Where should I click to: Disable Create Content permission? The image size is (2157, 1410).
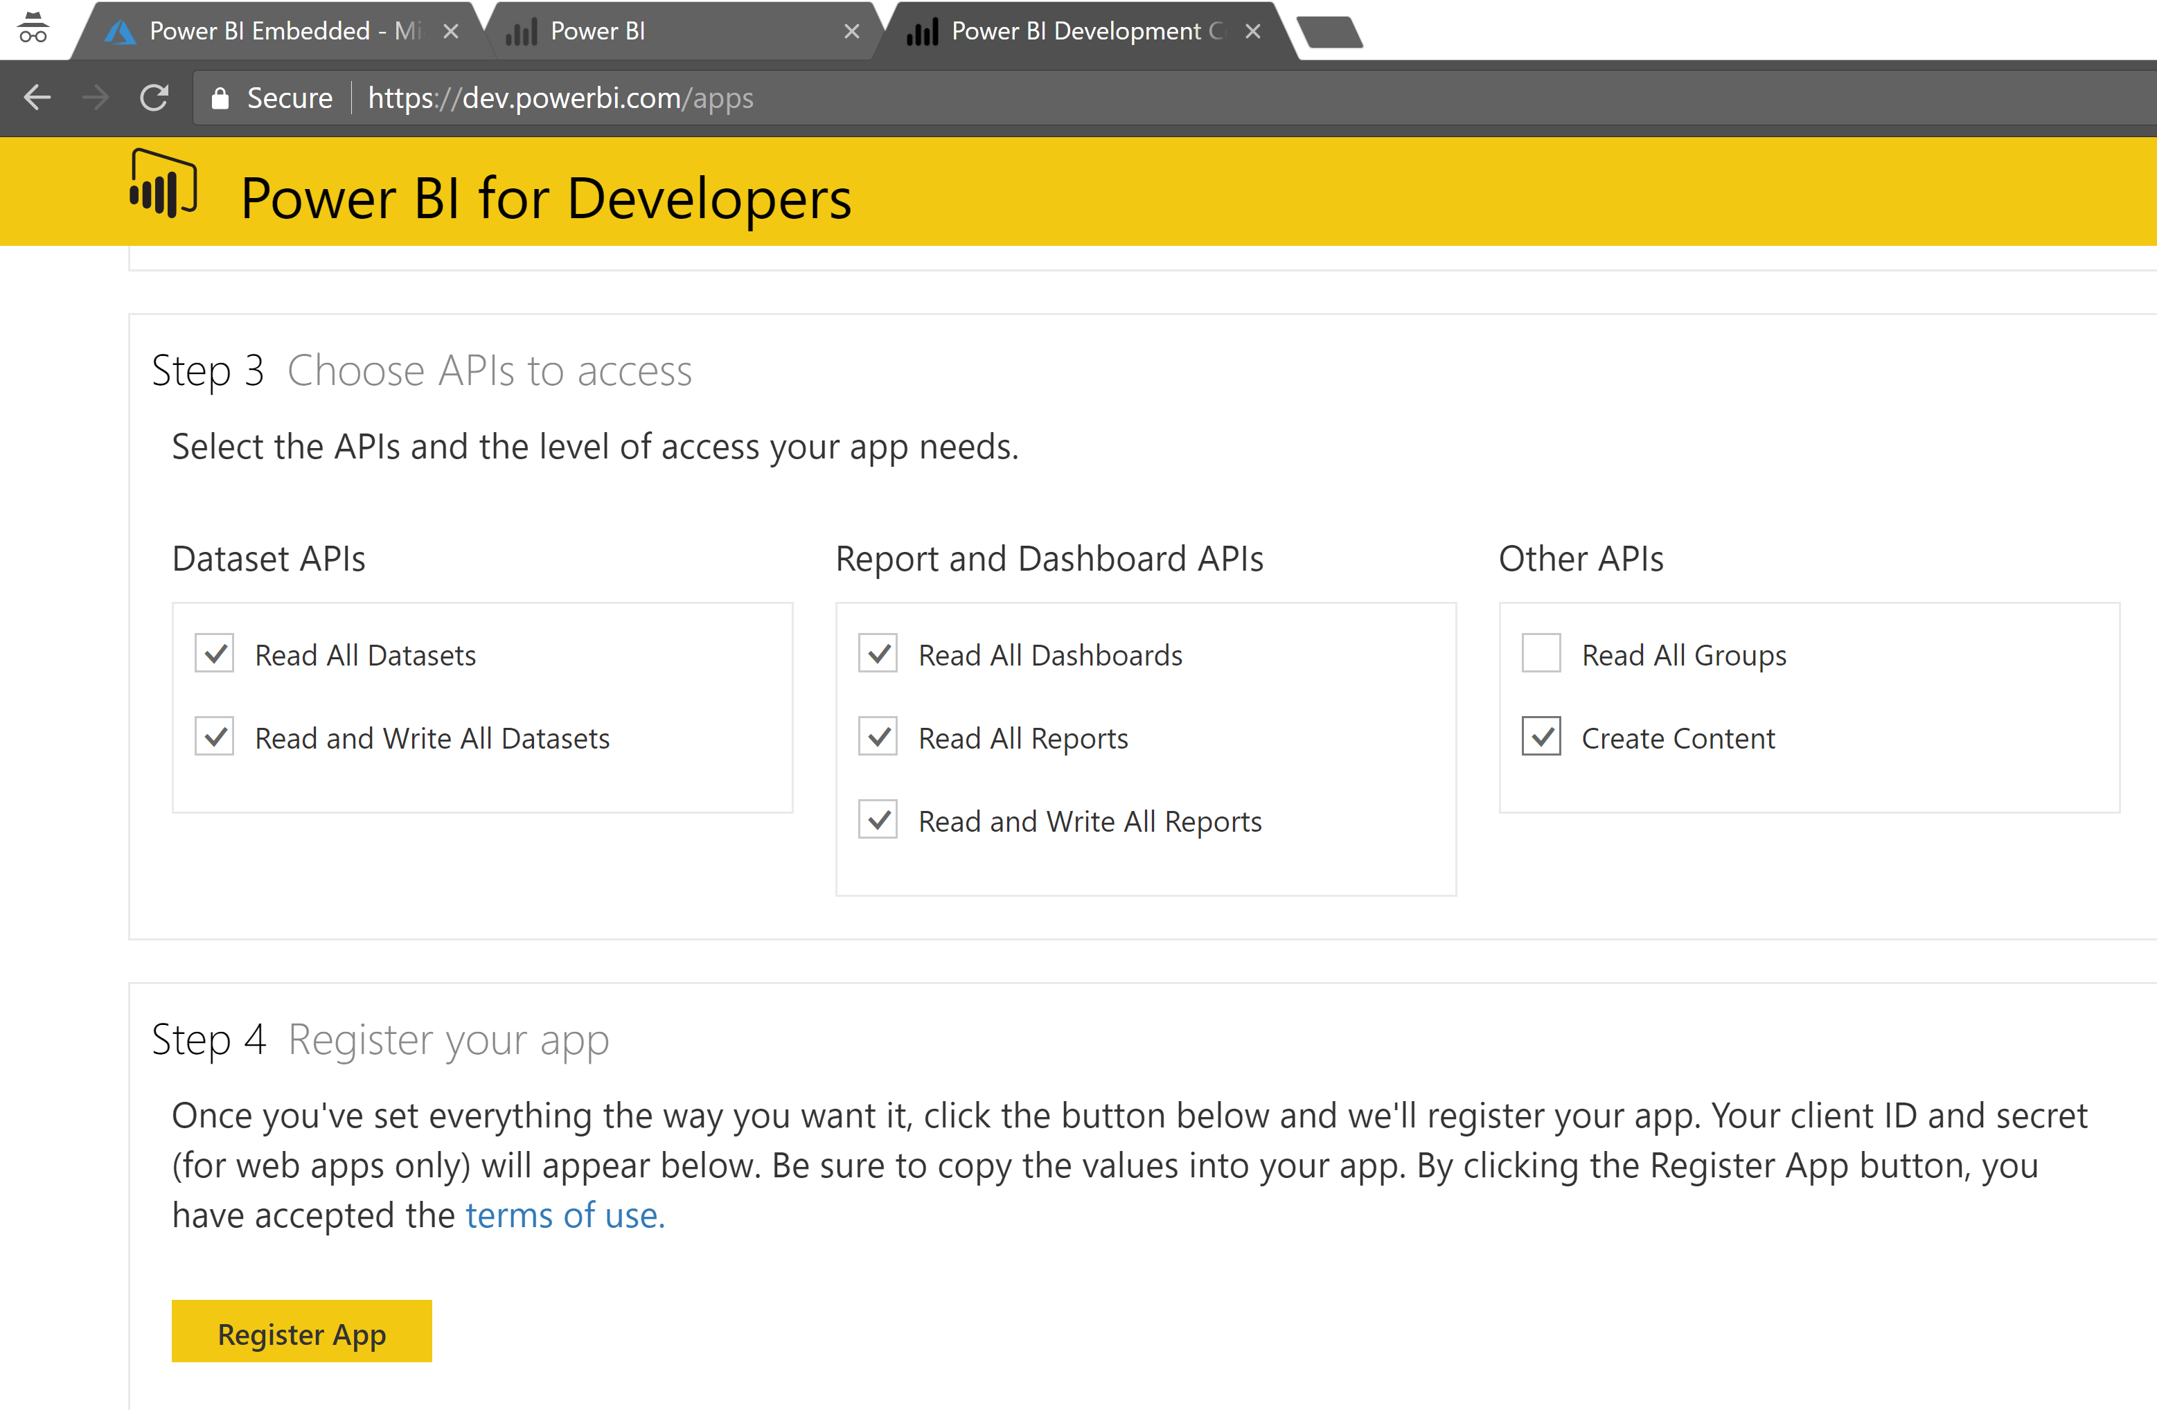pyautogui.click(x=1541, y=737)
